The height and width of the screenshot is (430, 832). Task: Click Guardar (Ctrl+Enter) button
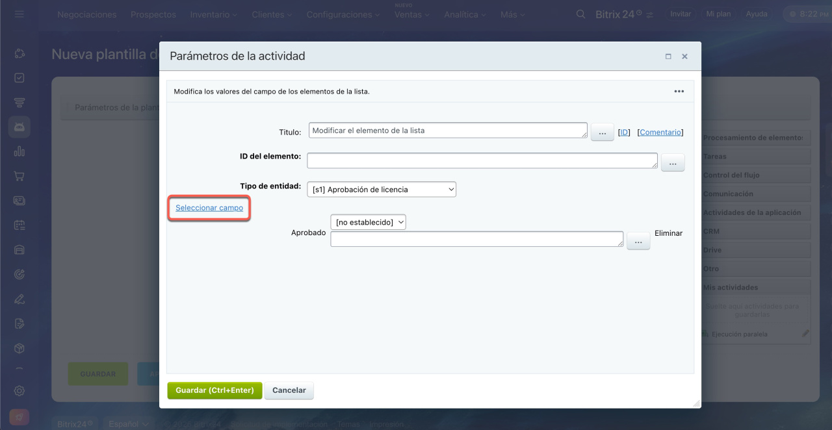214,390
